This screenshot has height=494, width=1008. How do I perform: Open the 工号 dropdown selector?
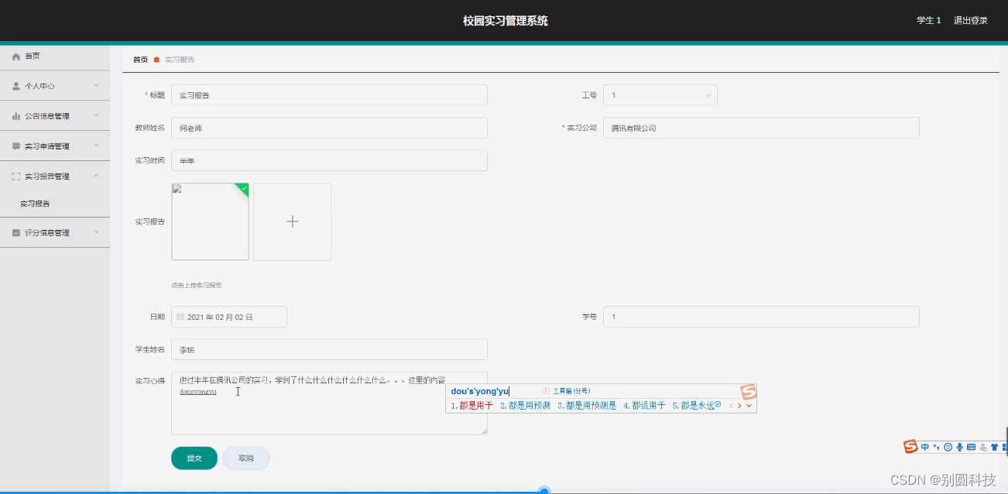click(x=660, y=94)
